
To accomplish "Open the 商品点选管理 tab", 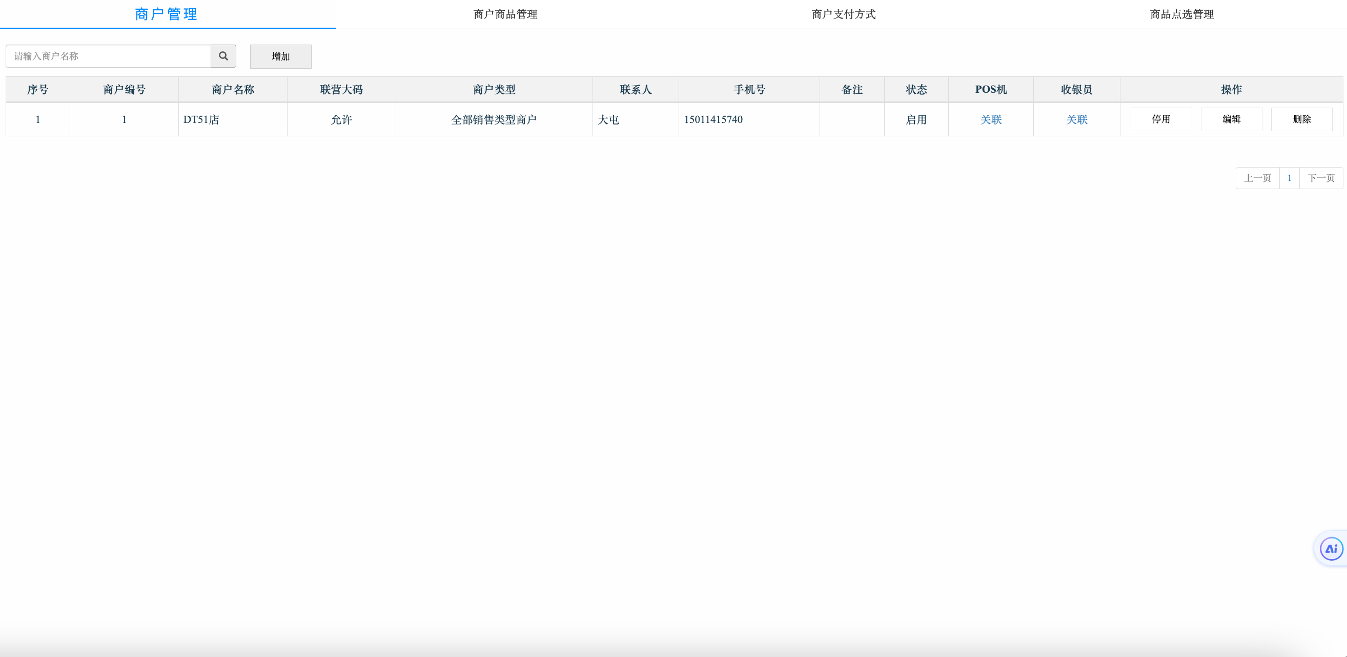I will (1182, 14).
